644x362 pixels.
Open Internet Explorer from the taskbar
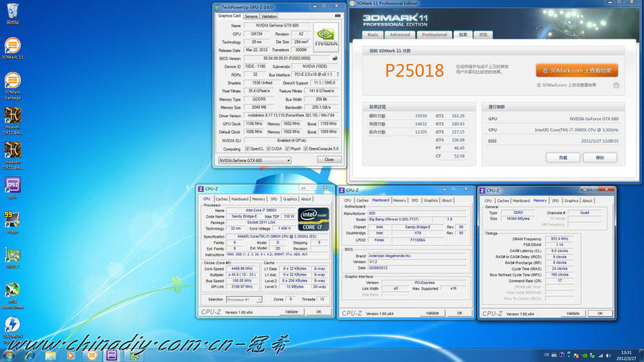coord(30,356)
